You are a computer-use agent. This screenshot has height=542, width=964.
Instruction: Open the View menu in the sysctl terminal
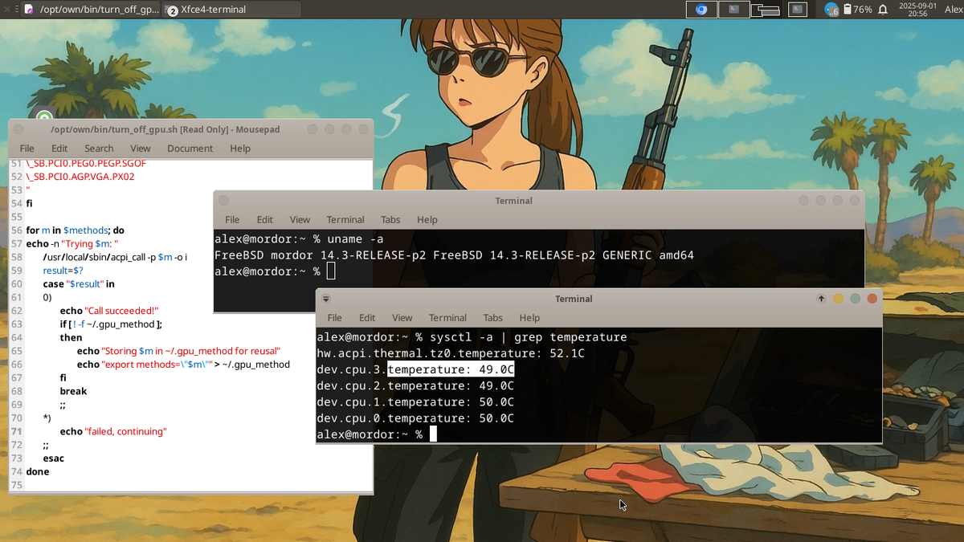(402, 318)
